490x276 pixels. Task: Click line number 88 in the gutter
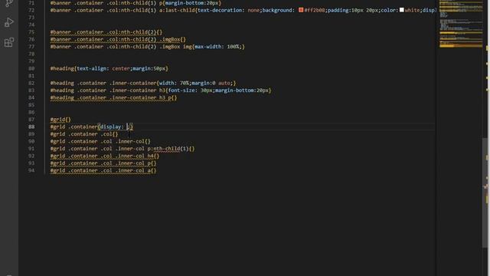point(31,127)
